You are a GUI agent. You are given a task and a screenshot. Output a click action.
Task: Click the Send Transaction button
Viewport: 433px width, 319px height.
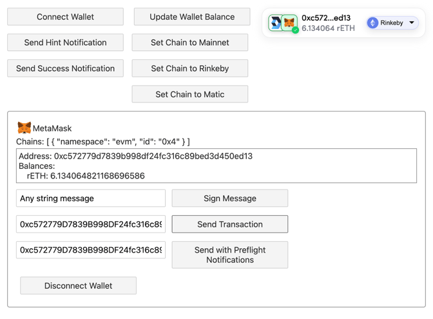coord(230,224)
